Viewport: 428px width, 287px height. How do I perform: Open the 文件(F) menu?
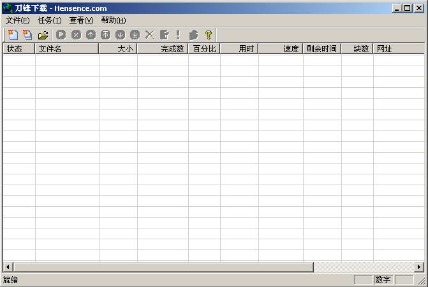click(17, 20)
